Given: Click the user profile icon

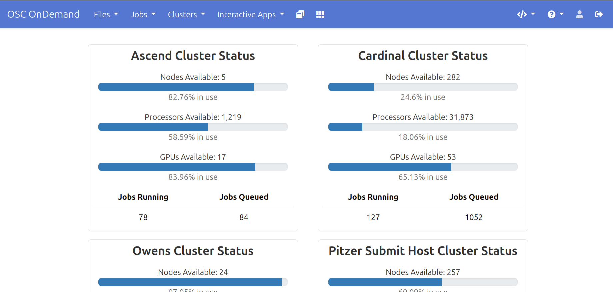Looking at the screenshot, I should coord(579,14).
